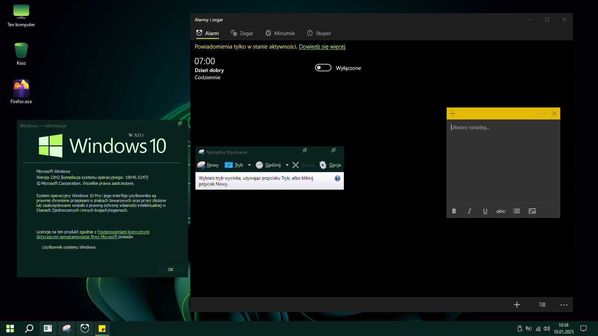Add a new alarm with plus icon

(517, 305)
